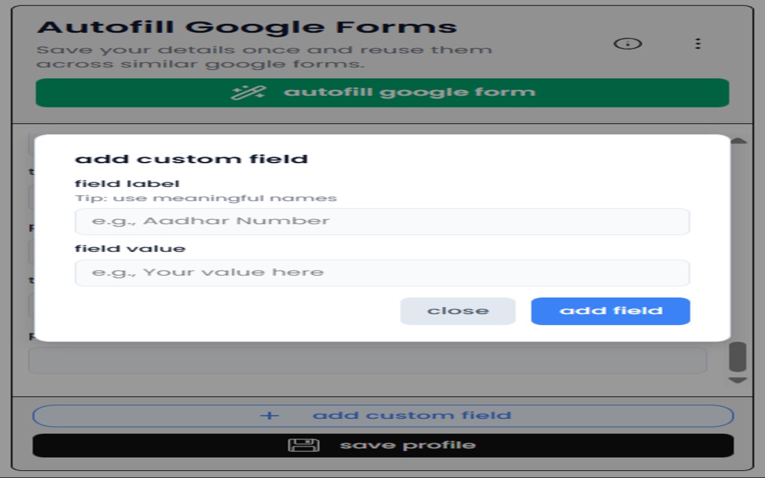Click the add custom field dialog heading
Screen dimensions: 765x478
click(191, 159)
